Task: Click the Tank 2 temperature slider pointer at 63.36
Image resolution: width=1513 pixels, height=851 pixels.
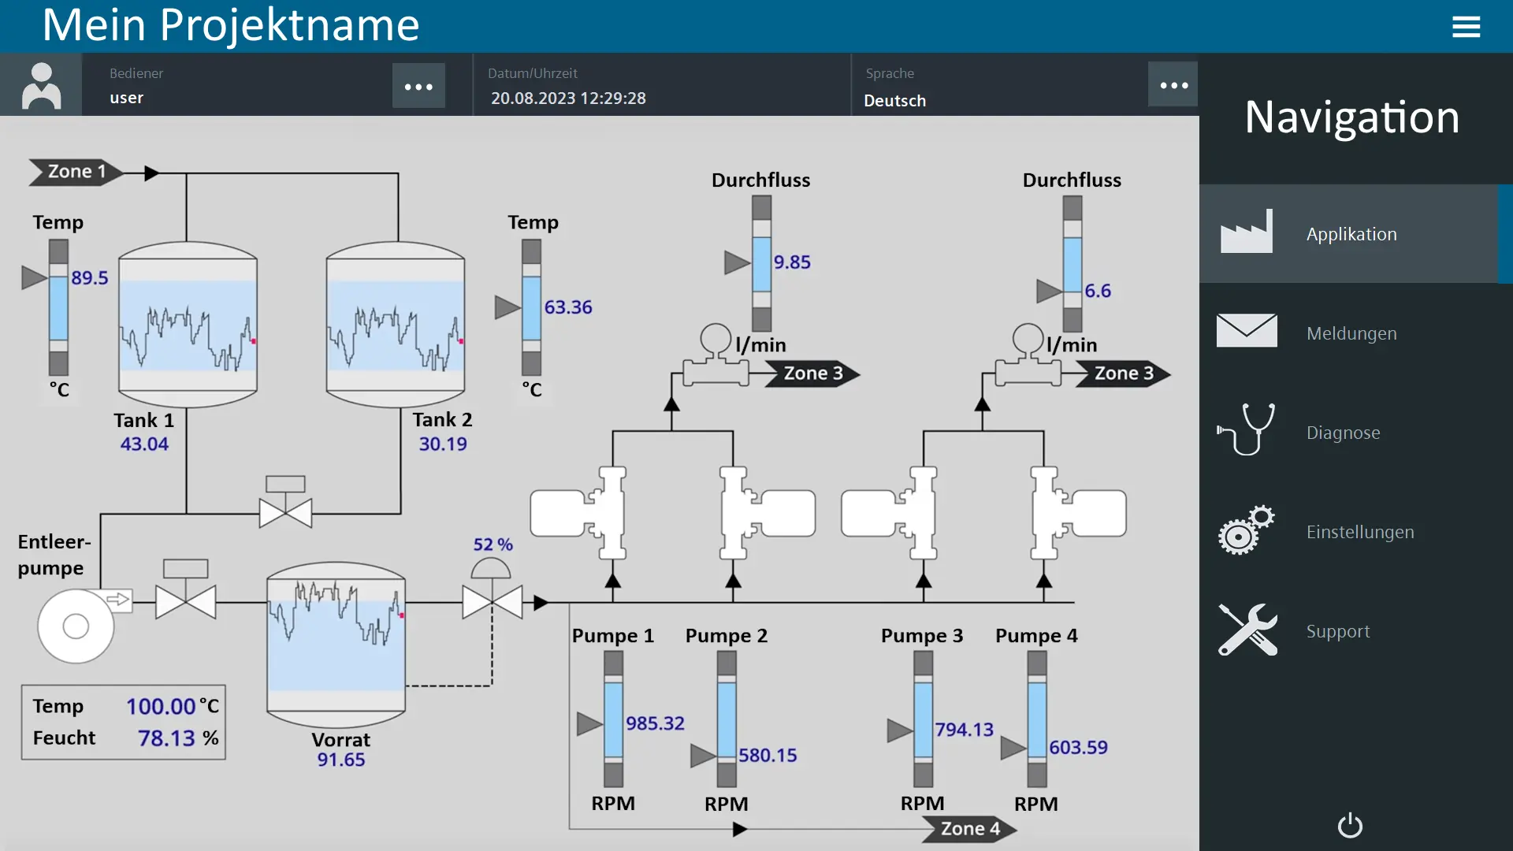Action: [507, 307]
